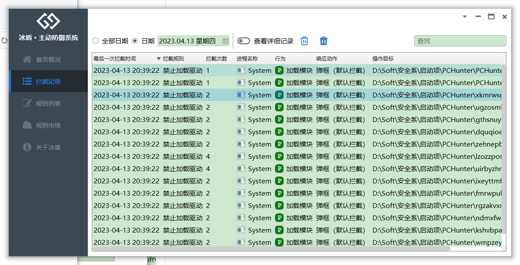
Task: Select the 日期 radio button
Action: (135, 40)
